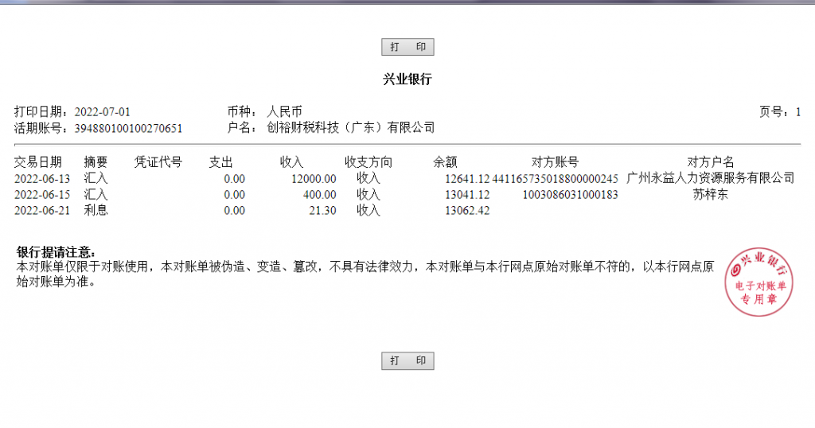815x428 pixels.
Task: Click the top 打印 print button
Action: (407, 47)
